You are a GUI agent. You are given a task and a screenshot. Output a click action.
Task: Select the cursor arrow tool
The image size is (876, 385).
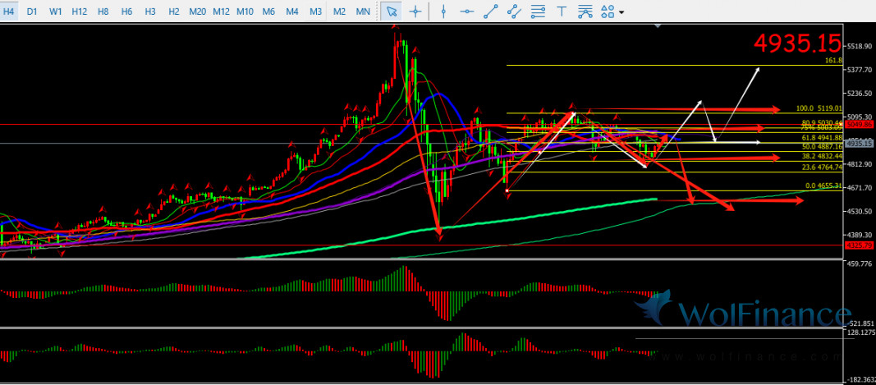click(x=392, y=11)
